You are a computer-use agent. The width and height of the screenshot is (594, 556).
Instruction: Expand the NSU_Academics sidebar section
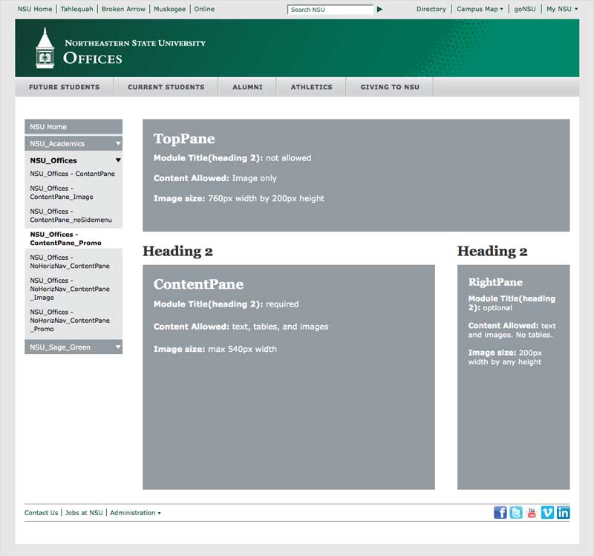pyautogui.click(x=118, y=143)
